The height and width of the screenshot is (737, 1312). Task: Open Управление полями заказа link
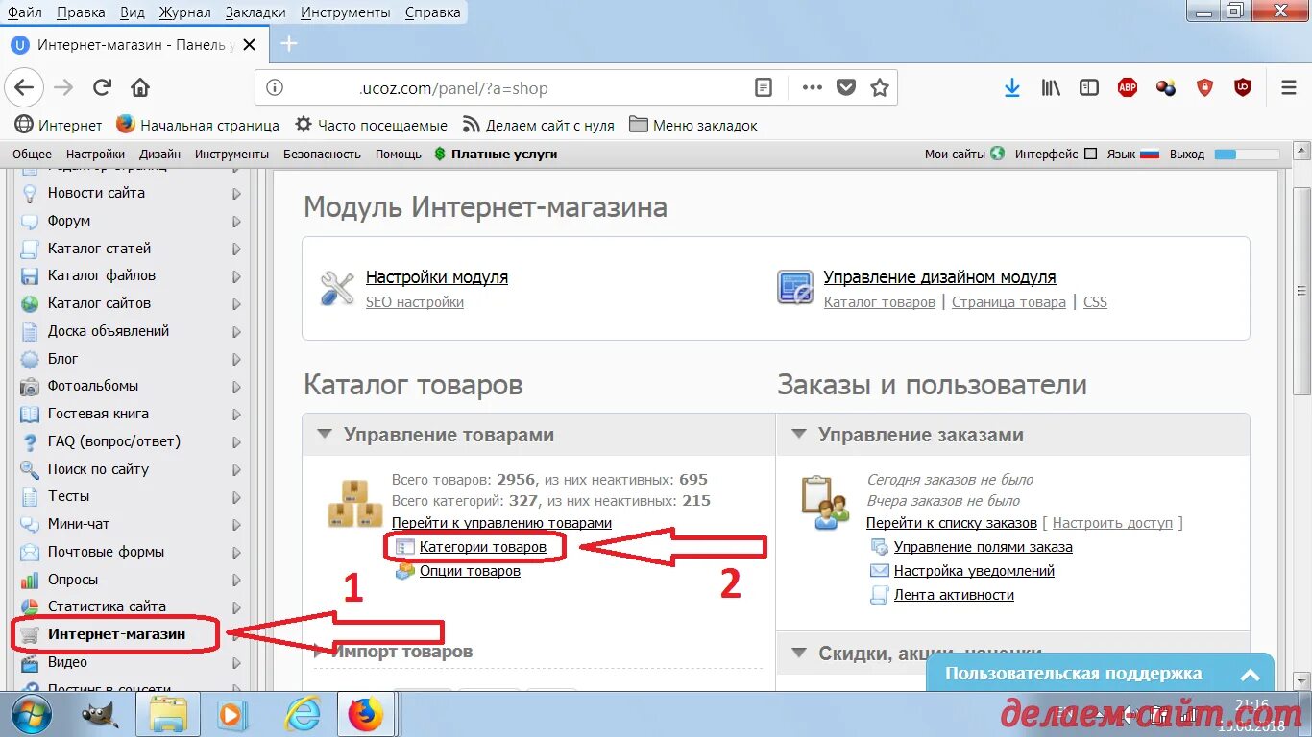click(x=984, y=547)
